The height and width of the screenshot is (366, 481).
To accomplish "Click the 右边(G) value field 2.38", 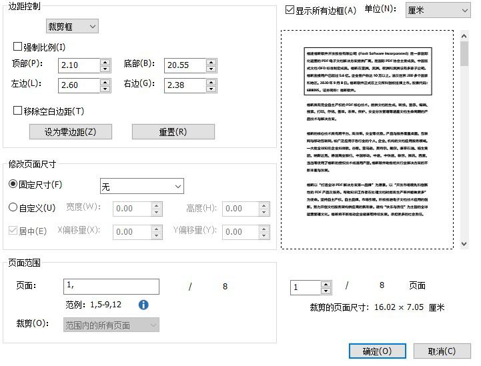I will pyautogui.click(x=185, y=85).
